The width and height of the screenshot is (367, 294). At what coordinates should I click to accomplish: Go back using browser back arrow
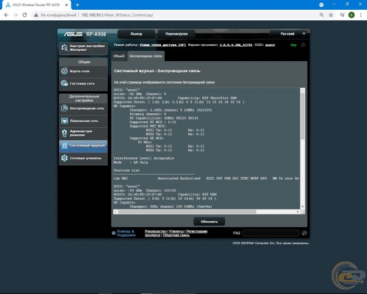coord(6,15)
